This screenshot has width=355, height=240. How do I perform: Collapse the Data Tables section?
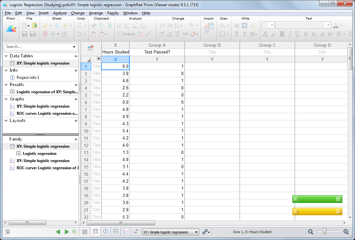[x=5, y=56]
